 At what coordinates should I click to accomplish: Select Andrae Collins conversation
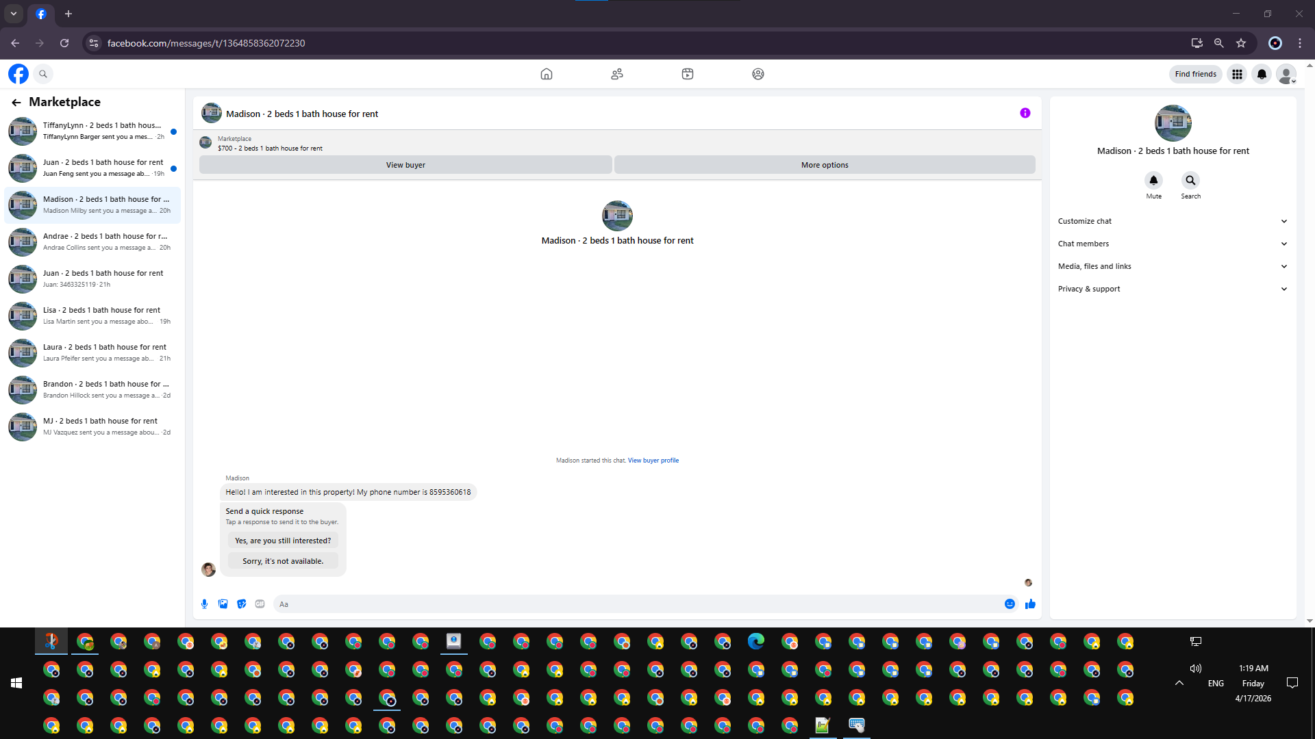pyautogui.click(x=92, y=242)
